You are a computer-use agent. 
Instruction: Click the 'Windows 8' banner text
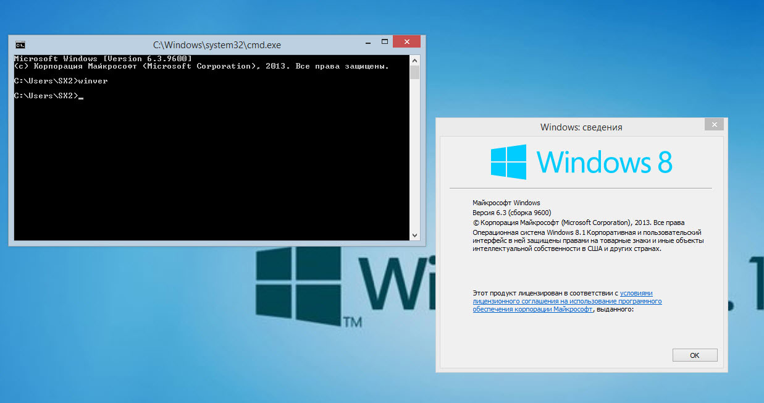603,162
